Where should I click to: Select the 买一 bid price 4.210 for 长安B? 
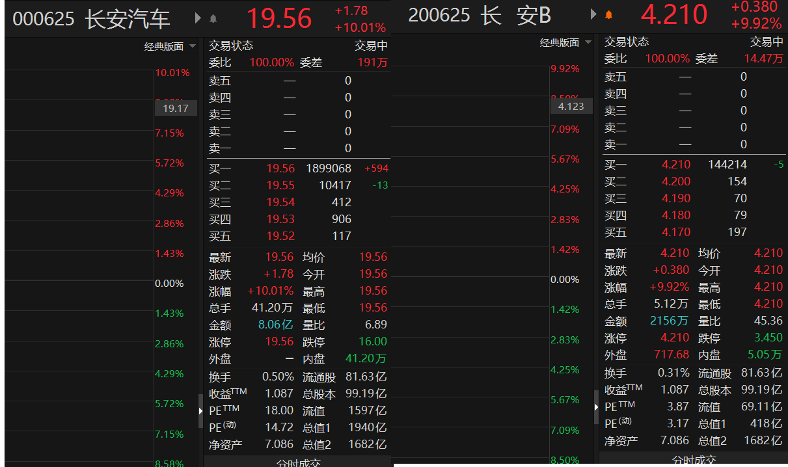click(x=676, y=165)
